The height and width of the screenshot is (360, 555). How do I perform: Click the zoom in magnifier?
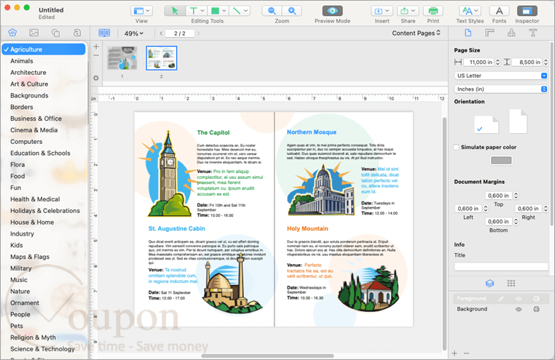292,11
